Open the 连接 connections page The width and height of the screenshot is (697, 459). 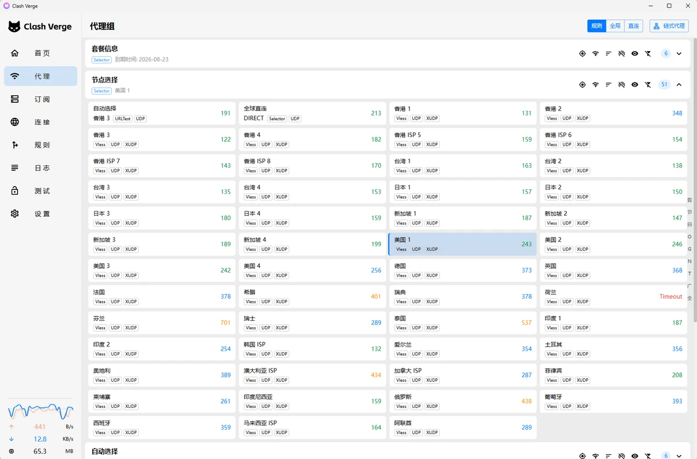pyautogui.click(x=41, y=122)
